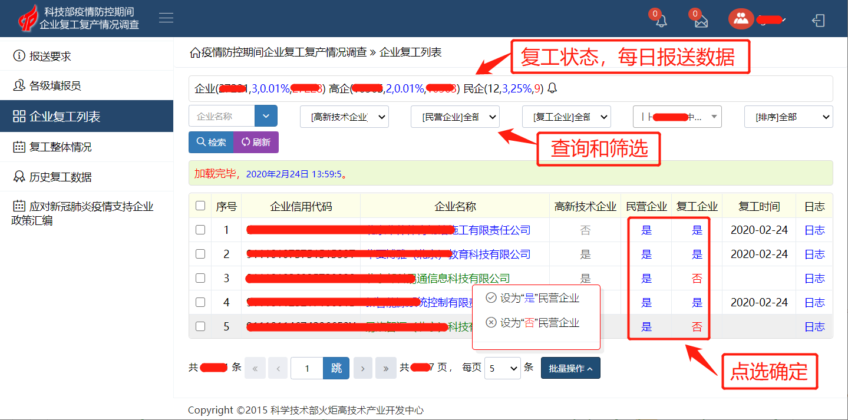Open 复工整体情况 in the sidebar

point(60,147)
